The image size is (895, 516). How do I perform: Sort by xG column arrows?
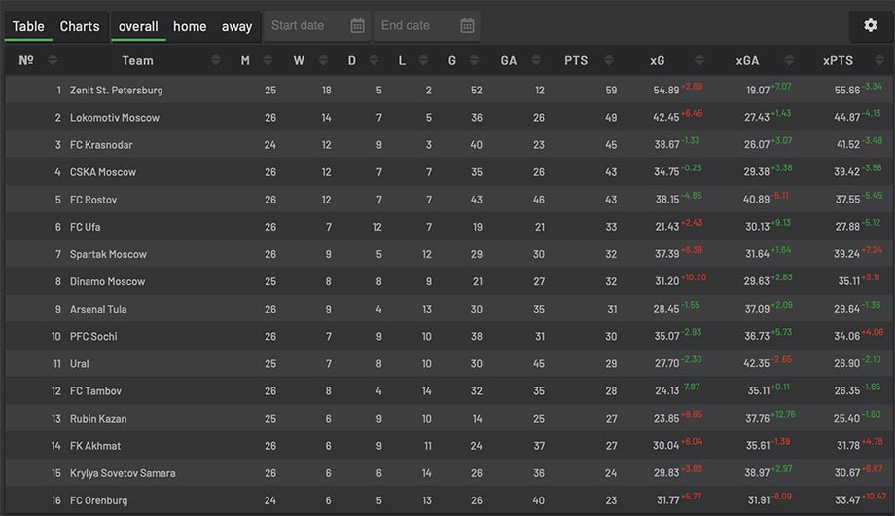[699, 60]
